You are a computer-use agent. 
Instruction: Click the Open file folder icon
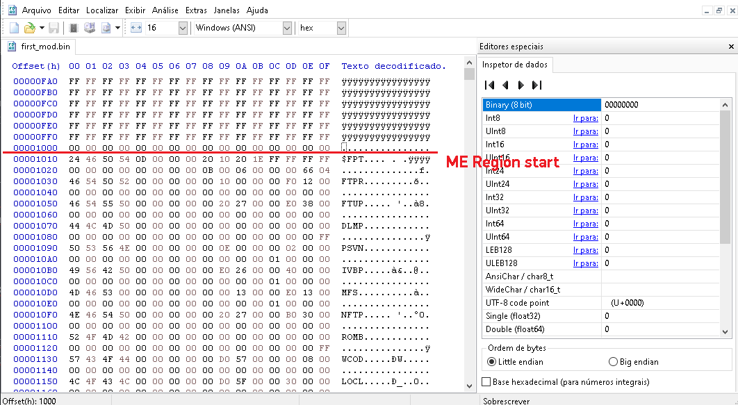coord(29,28)
